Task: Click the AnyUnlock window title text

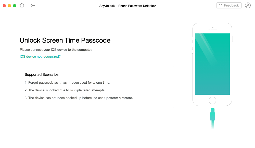Action: pyautogui.click(x=127, y=6)
